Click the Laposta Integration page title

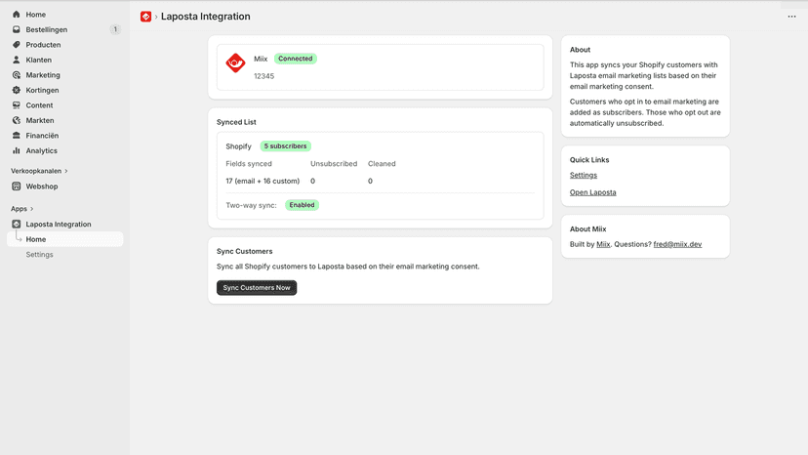pyautogui.click(x=206, y=17)
